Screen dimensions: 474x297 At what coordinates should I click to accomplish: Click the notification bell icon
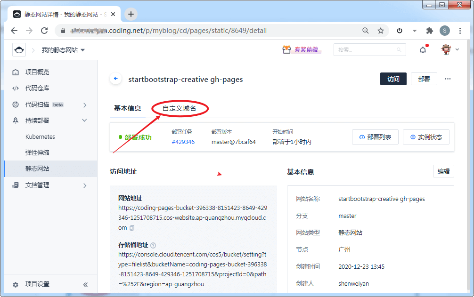click(423, 50)
